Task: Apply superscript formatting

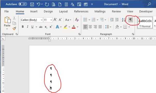Action: pos(51,27)
